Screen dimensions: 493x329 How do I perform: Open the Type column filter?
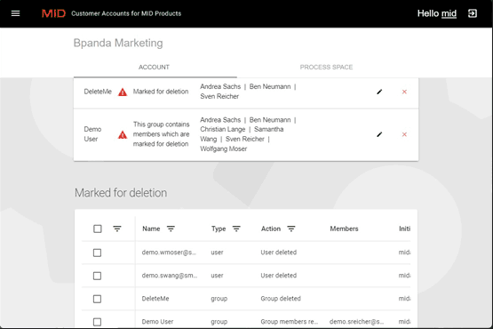[236, 229]
